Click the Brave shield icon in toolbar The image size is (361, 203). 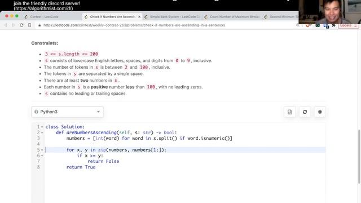point(308,25)
